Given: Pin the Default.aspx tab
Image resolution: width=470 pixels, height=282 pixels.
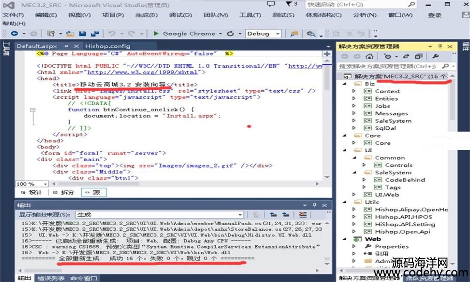Looking at the screenshot, I should (x=66, y=46).
